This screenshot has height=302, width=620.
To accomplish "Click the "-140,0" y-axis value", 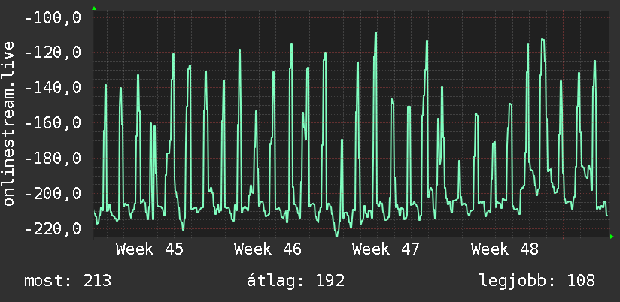I will [x=53, y=88].
